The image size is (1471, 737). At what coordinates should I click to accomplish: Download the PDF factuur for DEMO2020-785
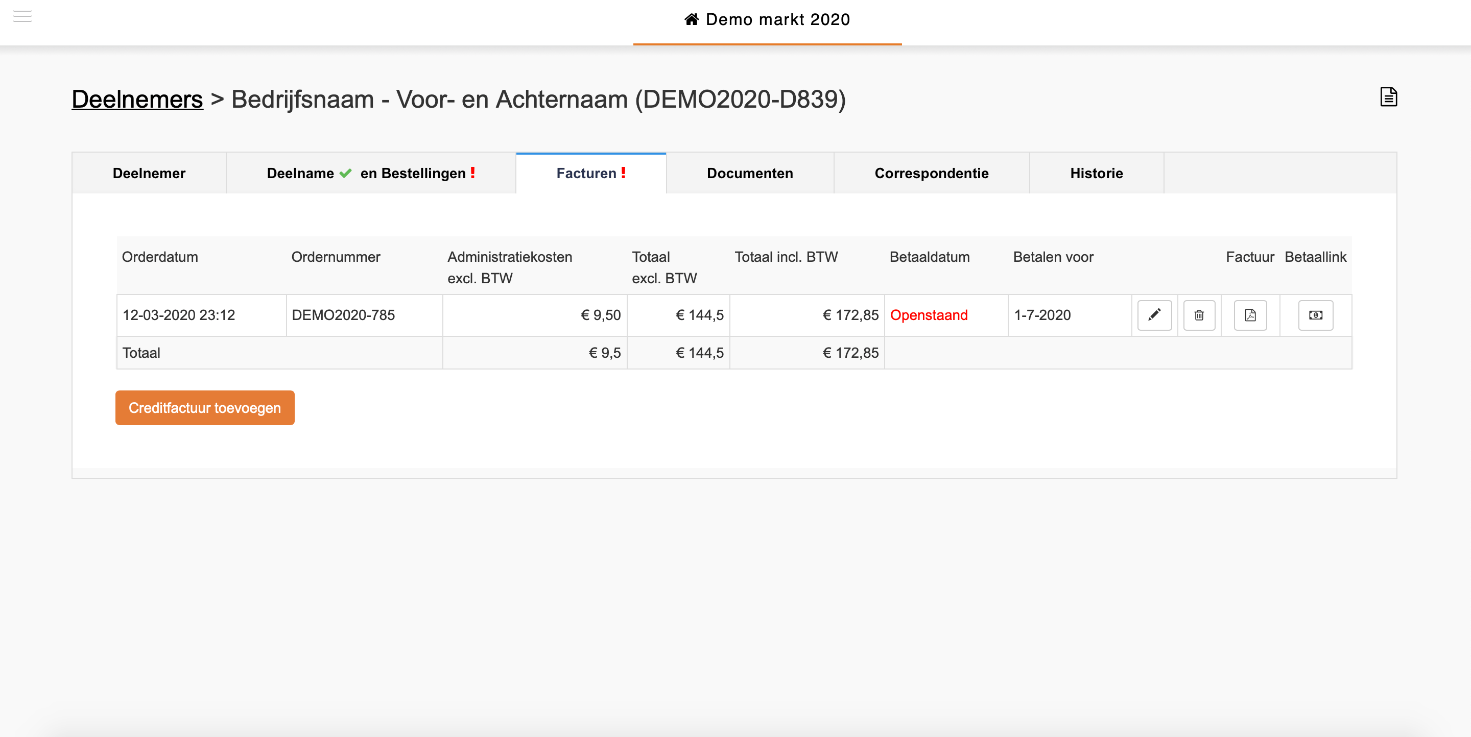click(1250, 315)
